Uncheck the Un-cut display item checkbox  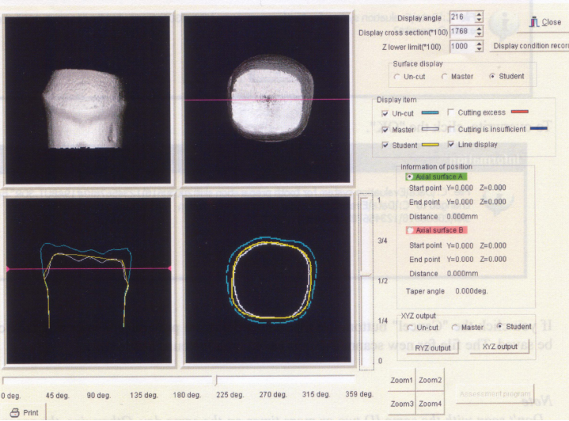click(x=385, y=114)
